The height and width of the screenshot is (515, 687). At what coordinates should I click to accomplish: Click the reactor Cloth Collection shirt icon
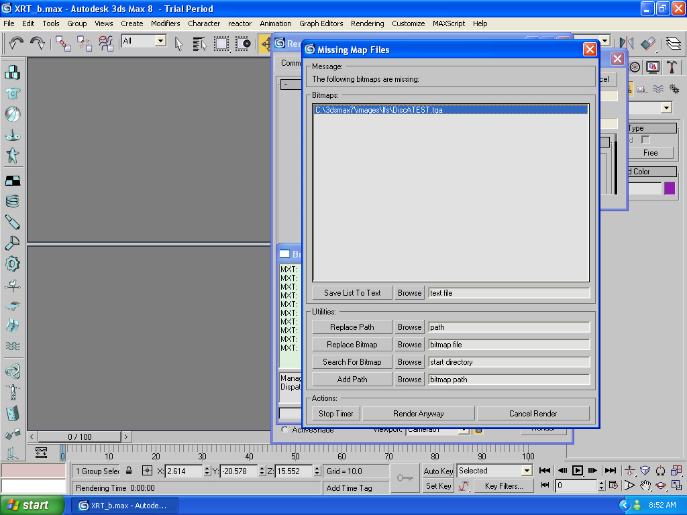point(12,93)
